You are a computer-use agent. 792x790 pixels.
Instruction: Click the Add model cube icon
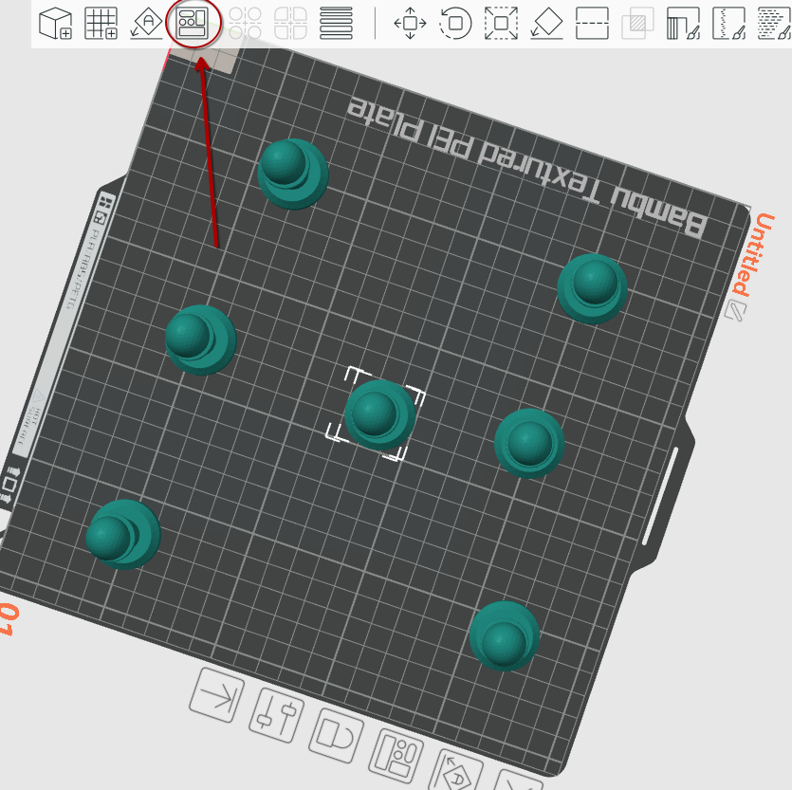(x=55, y=23)
